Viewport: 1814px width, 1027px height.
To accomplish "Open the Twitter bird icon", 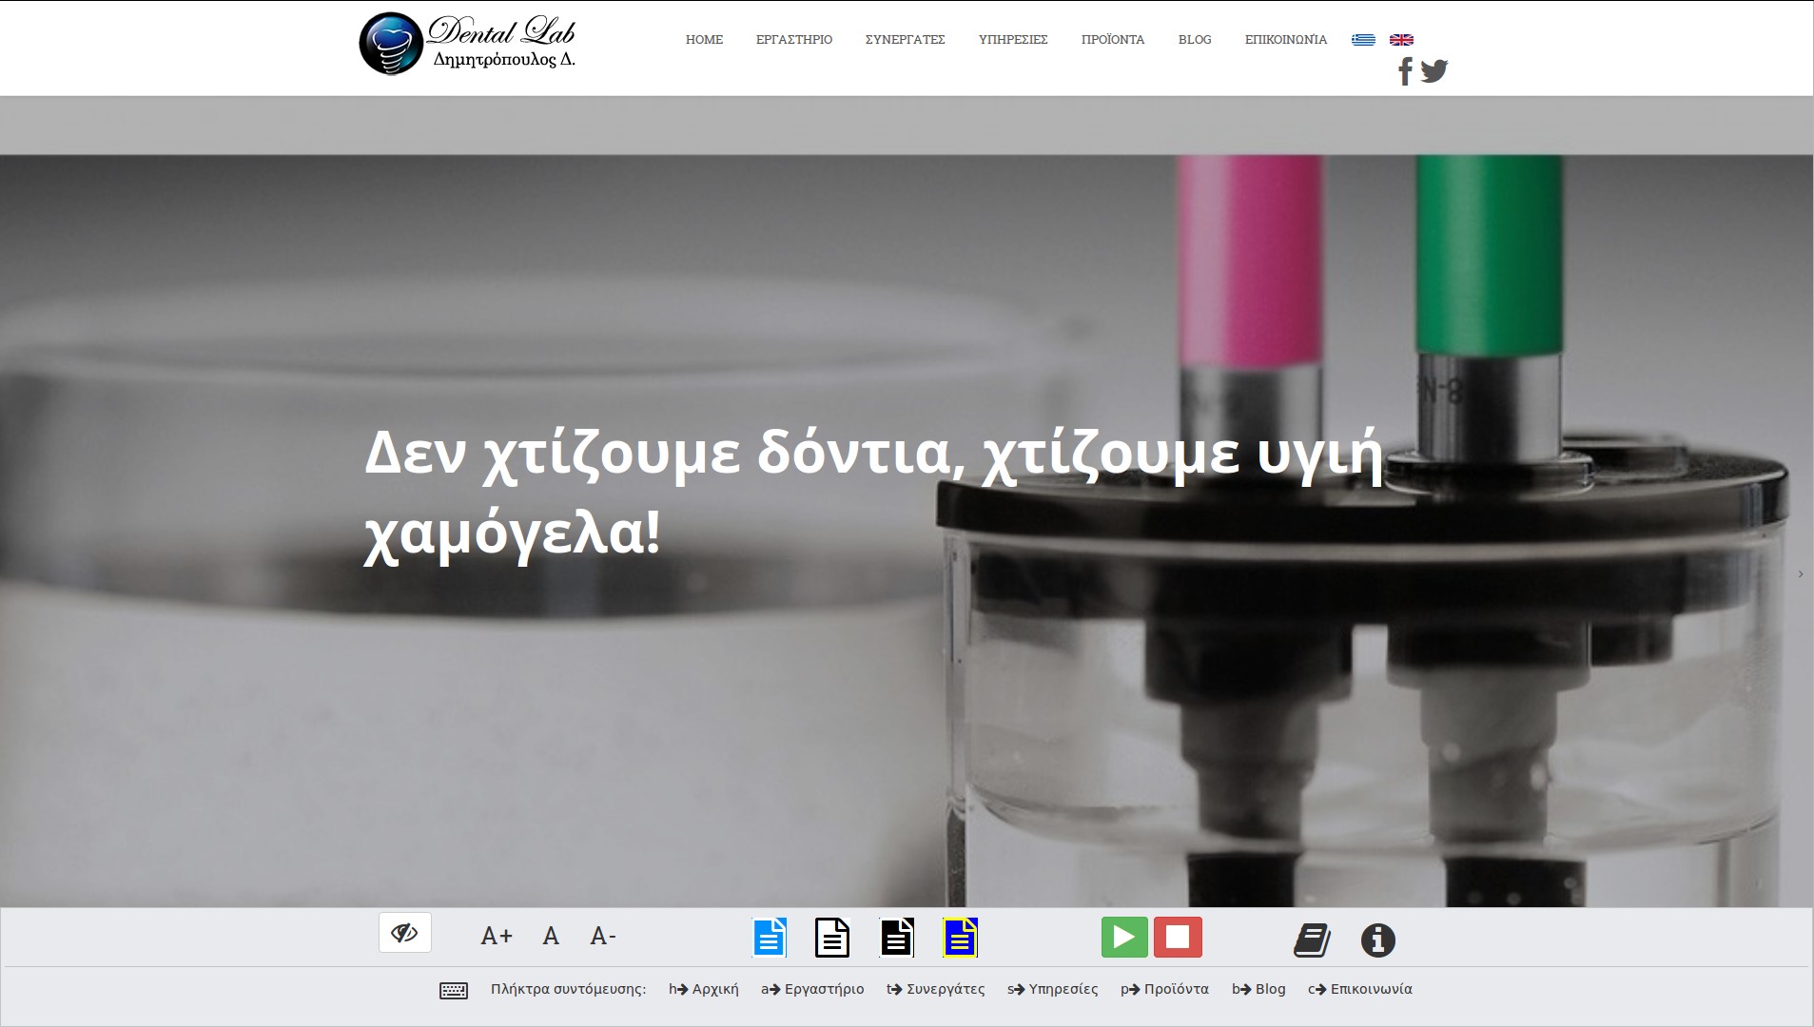I will pyautogui.click(x=1434, y=70).
